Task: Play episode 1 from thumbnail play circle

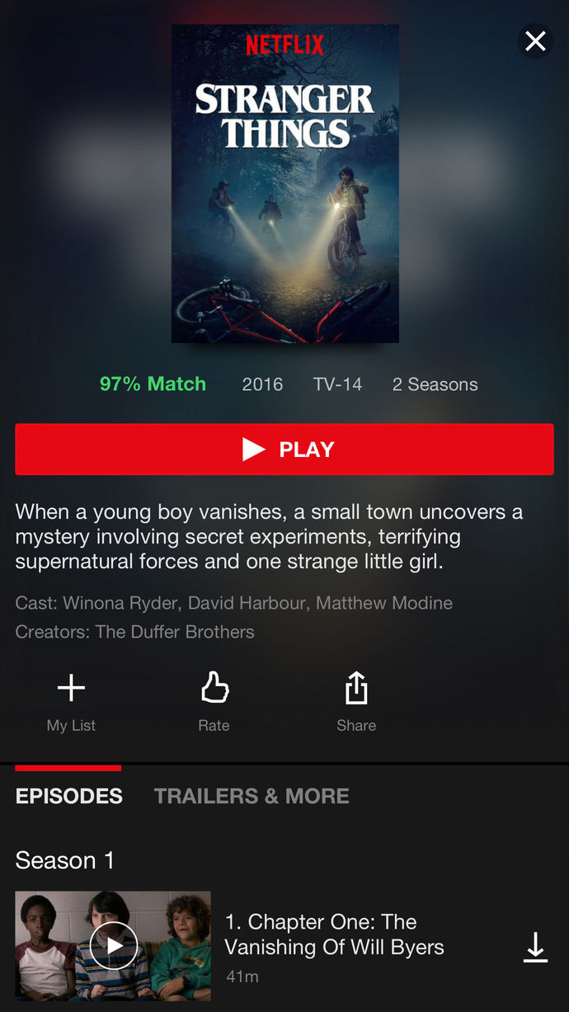Action: (113, 946)
